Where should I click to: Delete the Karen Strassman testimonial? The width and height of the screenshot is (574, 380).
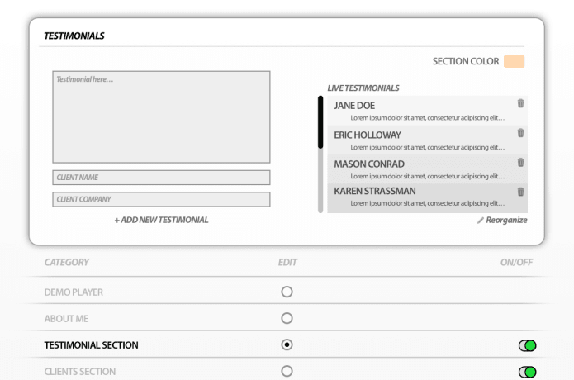tap(520, 192)
